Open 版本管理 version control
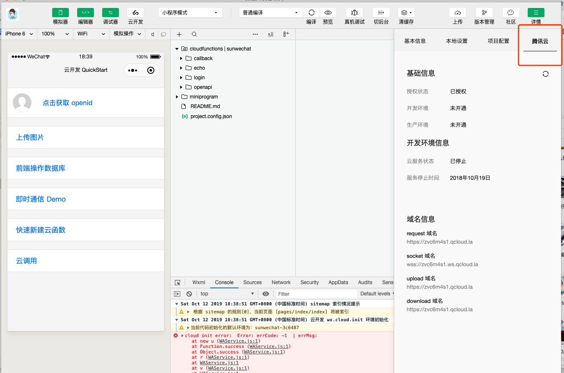Viewport: 564px width, 373px height. (484, 13)
